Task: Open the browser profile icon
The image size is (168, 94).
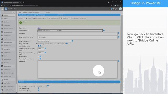Action: 118,5
